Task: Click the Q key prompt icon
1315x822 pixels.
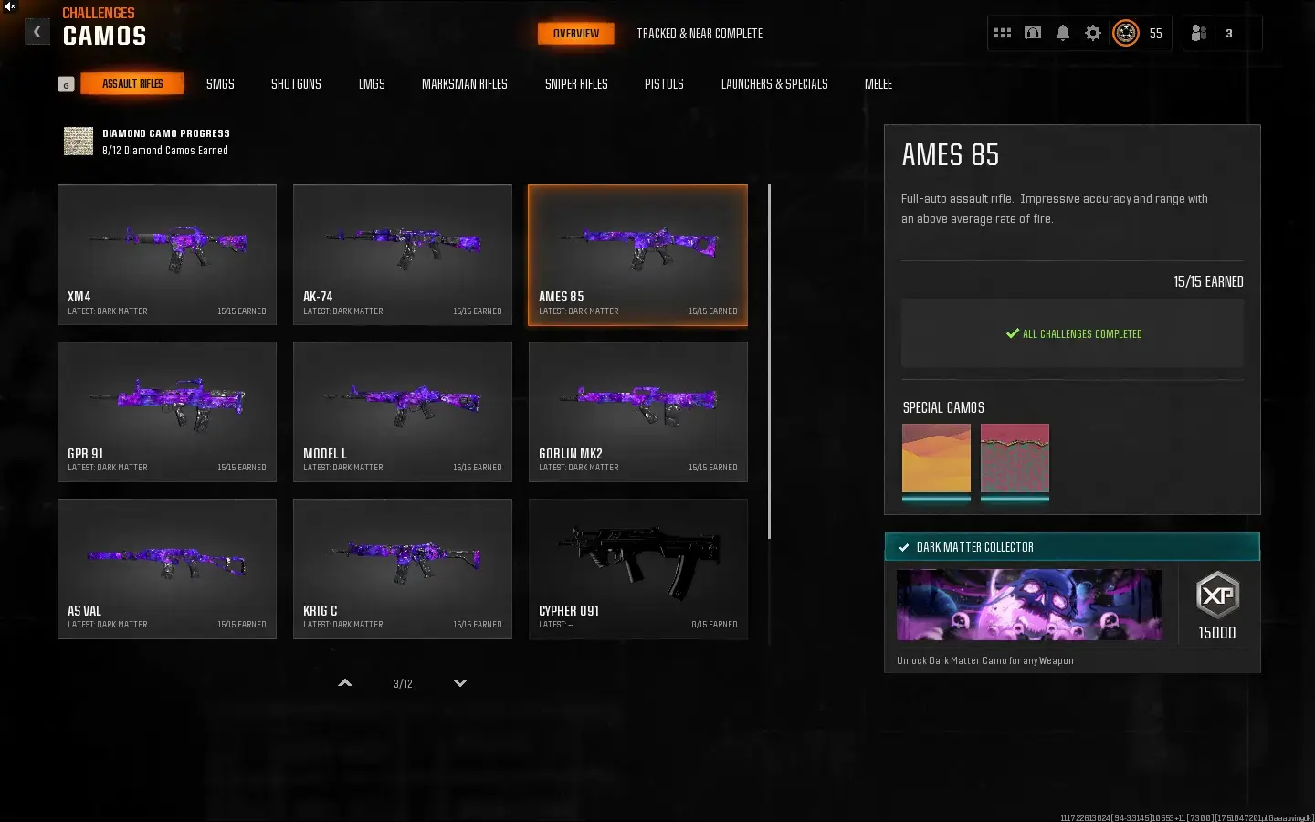Action: 66,84
